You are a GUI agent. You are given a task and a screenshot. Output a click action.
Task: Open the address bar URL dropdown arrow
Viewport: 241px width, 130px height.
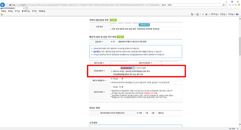(x=161, y=5)
